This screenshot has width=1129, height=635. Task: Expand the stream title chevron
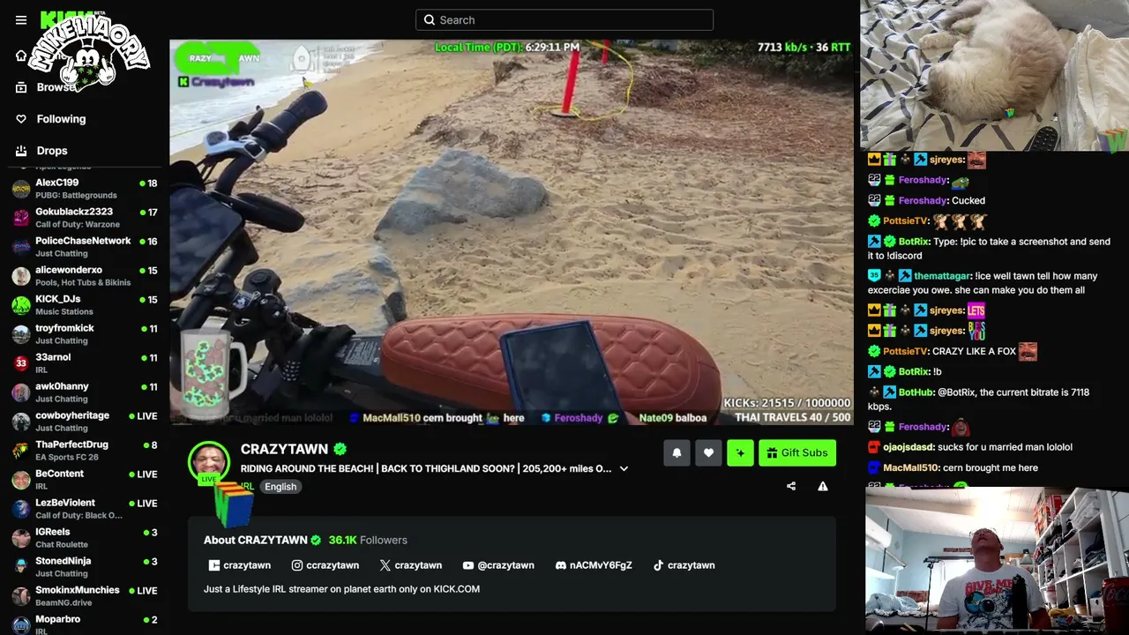pyautogui.click(x=624, y=468)
